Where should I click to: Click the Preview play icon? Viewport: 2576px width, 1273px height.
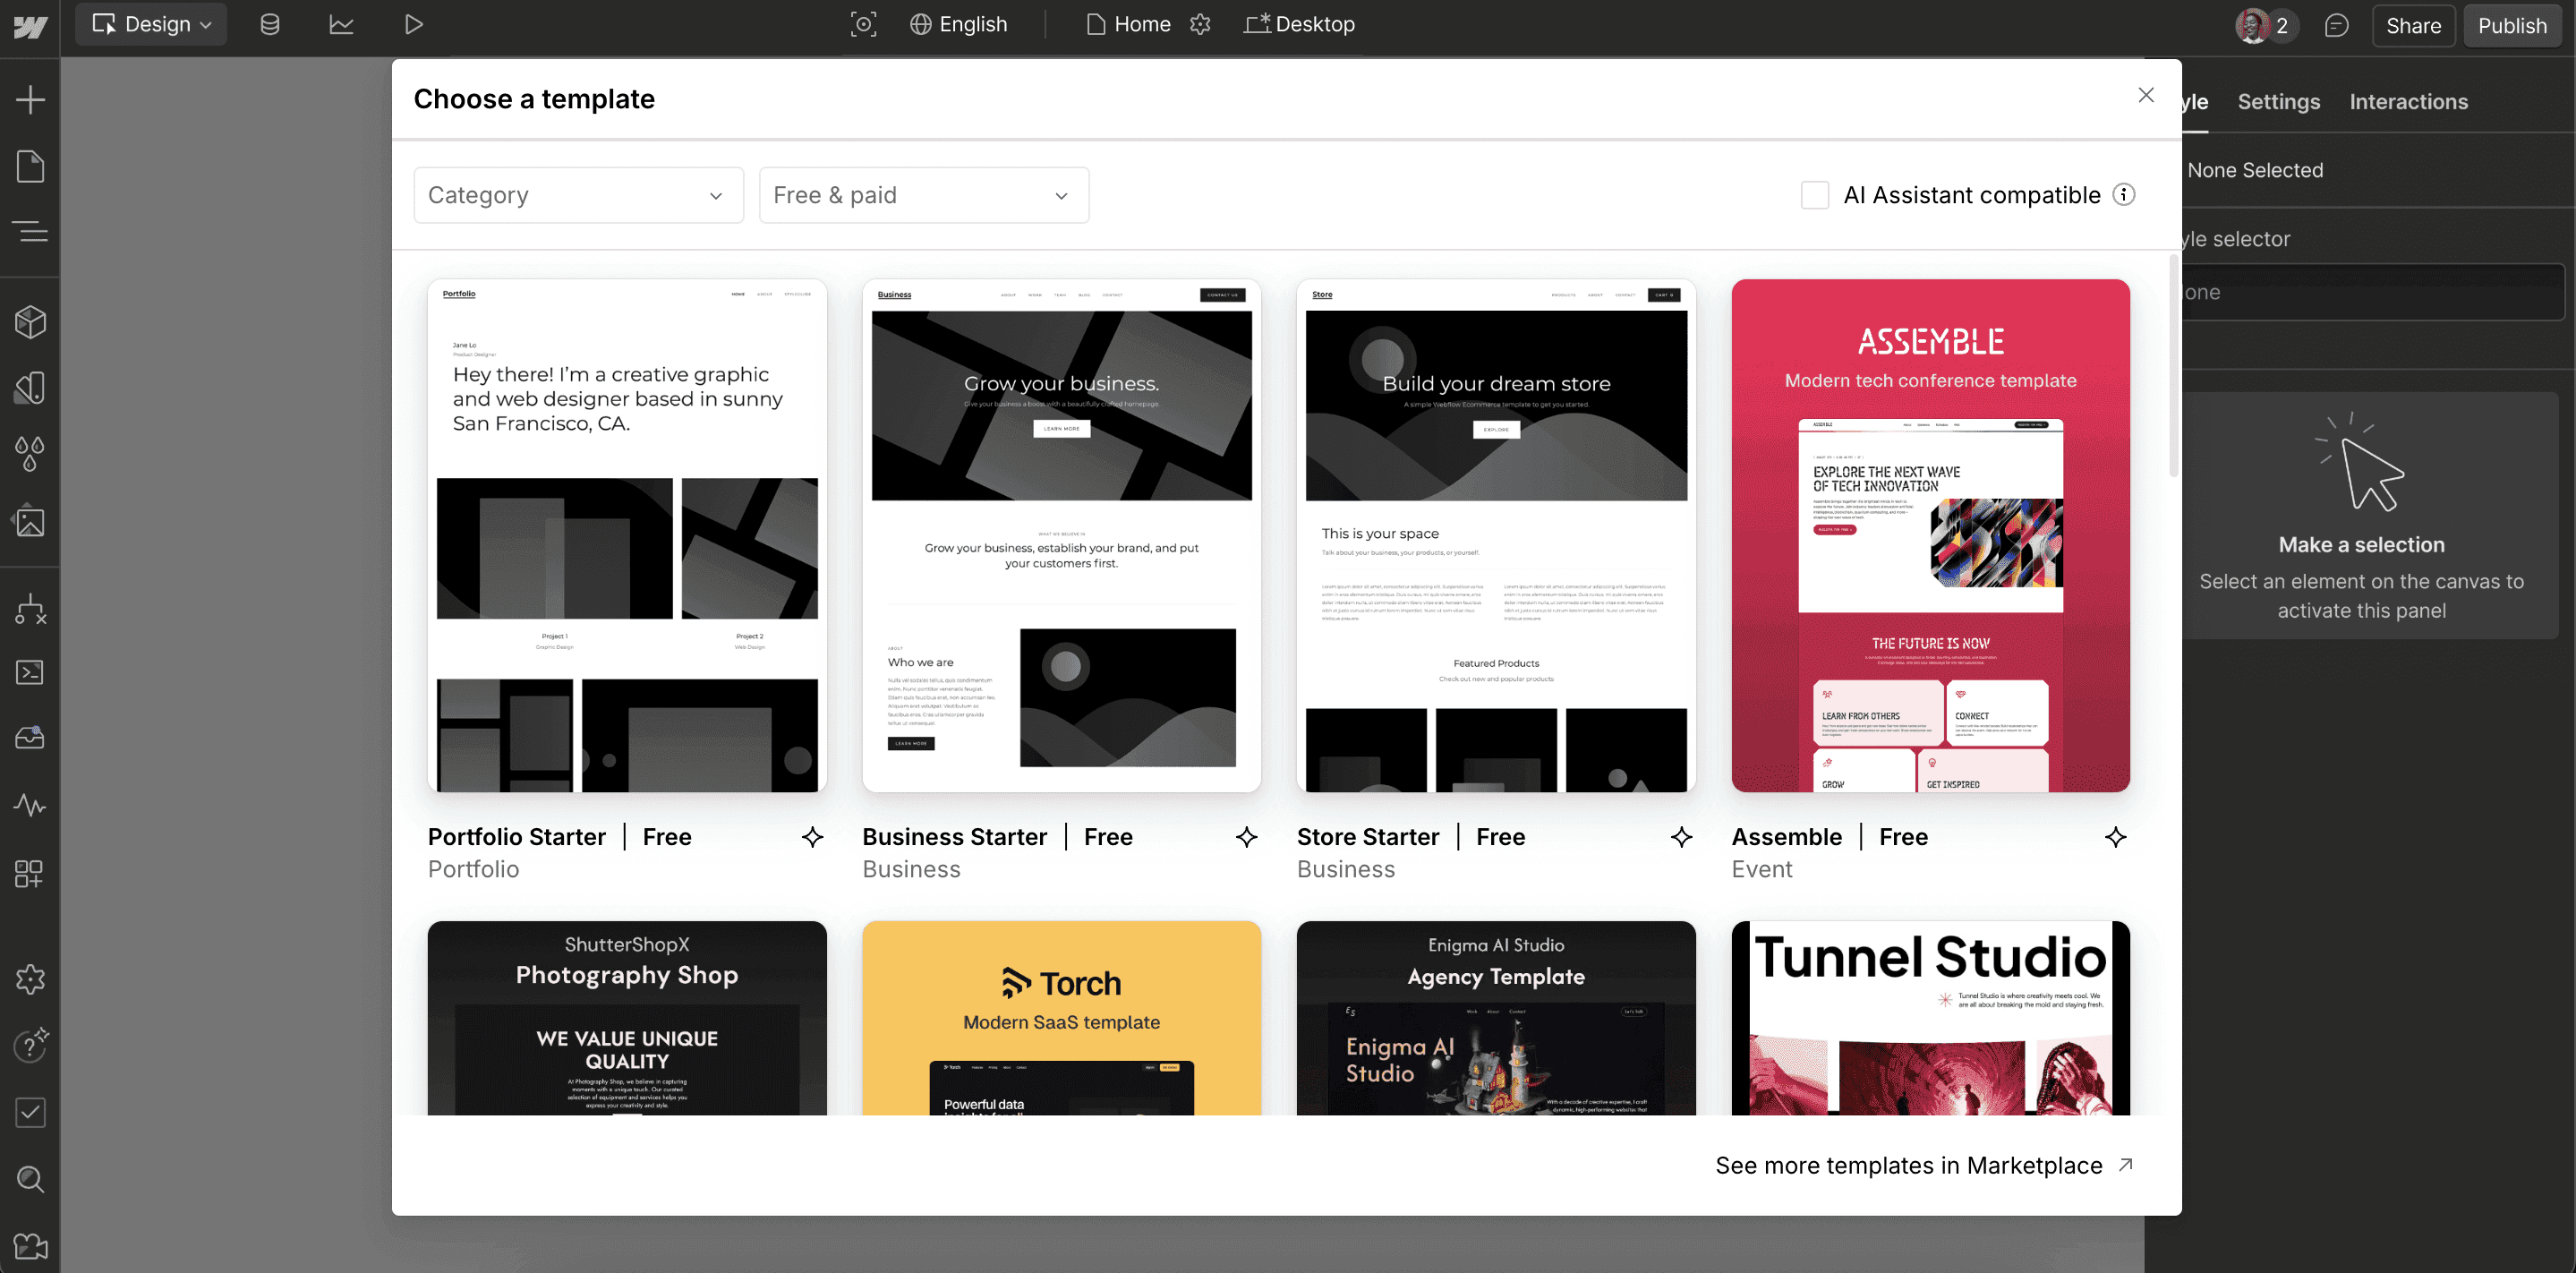point(413,25)
